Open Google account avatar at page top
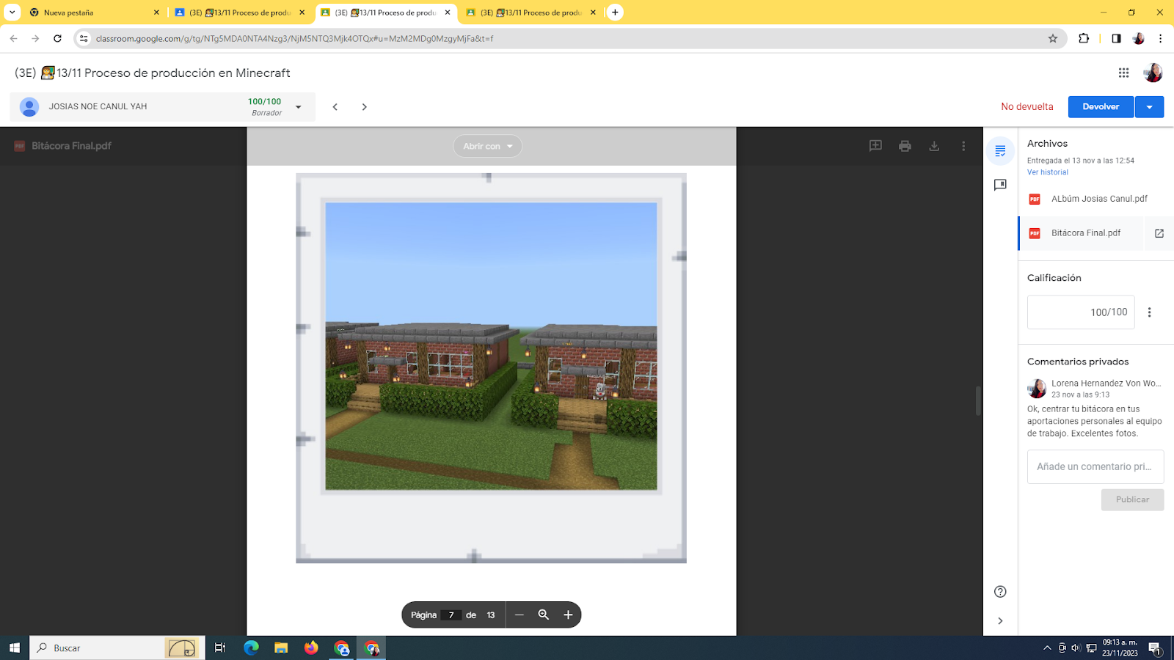The image size is (1174, 660). pos(1153,73)
